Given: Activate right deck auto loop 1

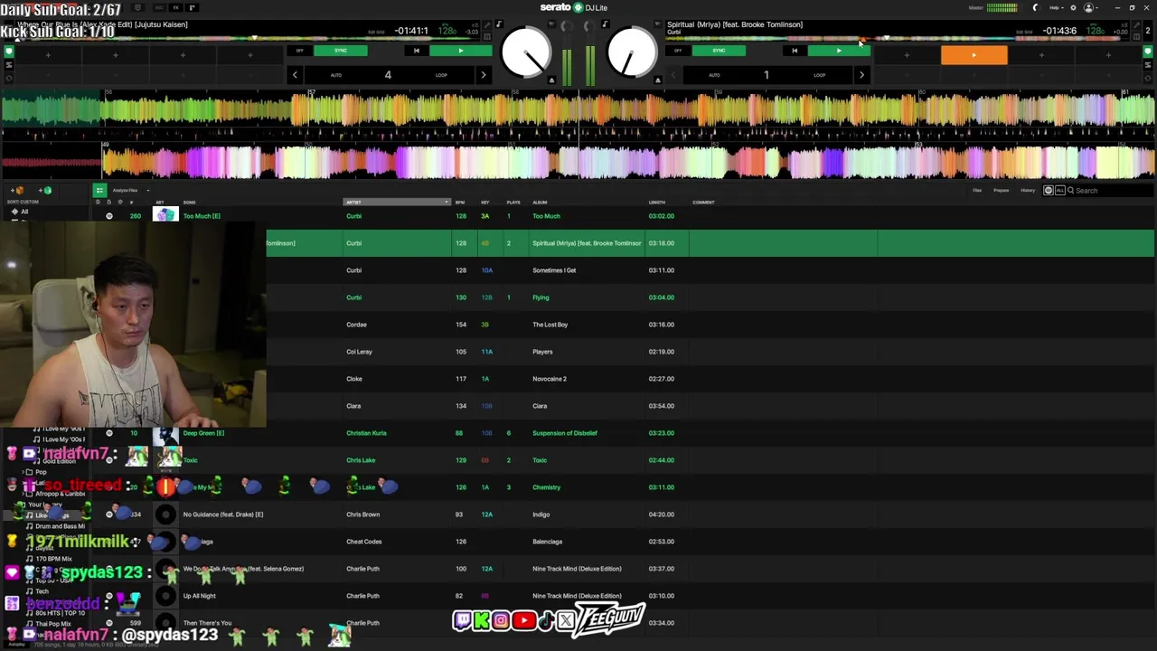Looking at the screenshot, I should [766, 75].
